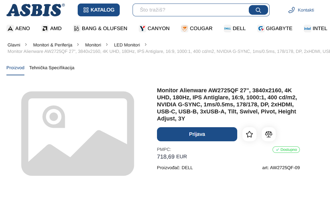Switch to Tehnička Specifikacija tab
The image size is (330, 198).
point(52,68)
